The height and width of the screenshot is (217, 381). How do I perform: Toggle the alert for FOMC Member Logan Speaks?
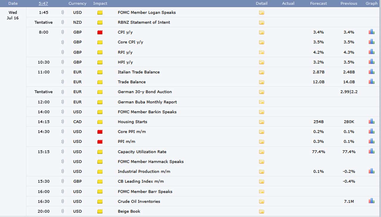click(x=63, y=13)
